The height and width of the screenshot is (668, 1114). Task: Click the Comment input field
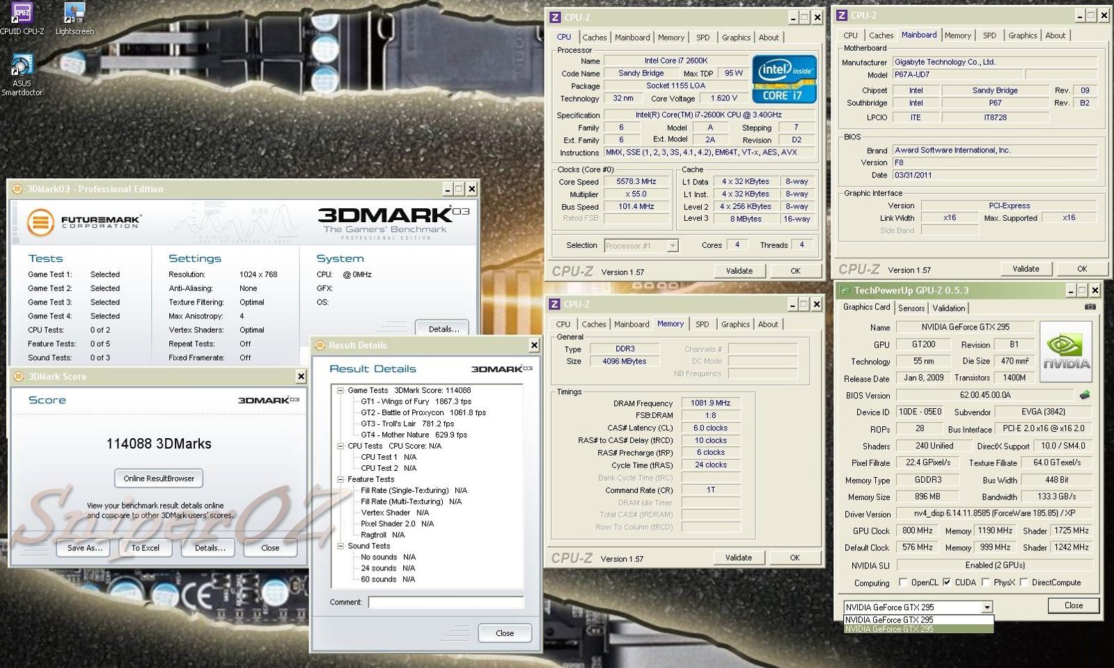(x=446, y=603)
